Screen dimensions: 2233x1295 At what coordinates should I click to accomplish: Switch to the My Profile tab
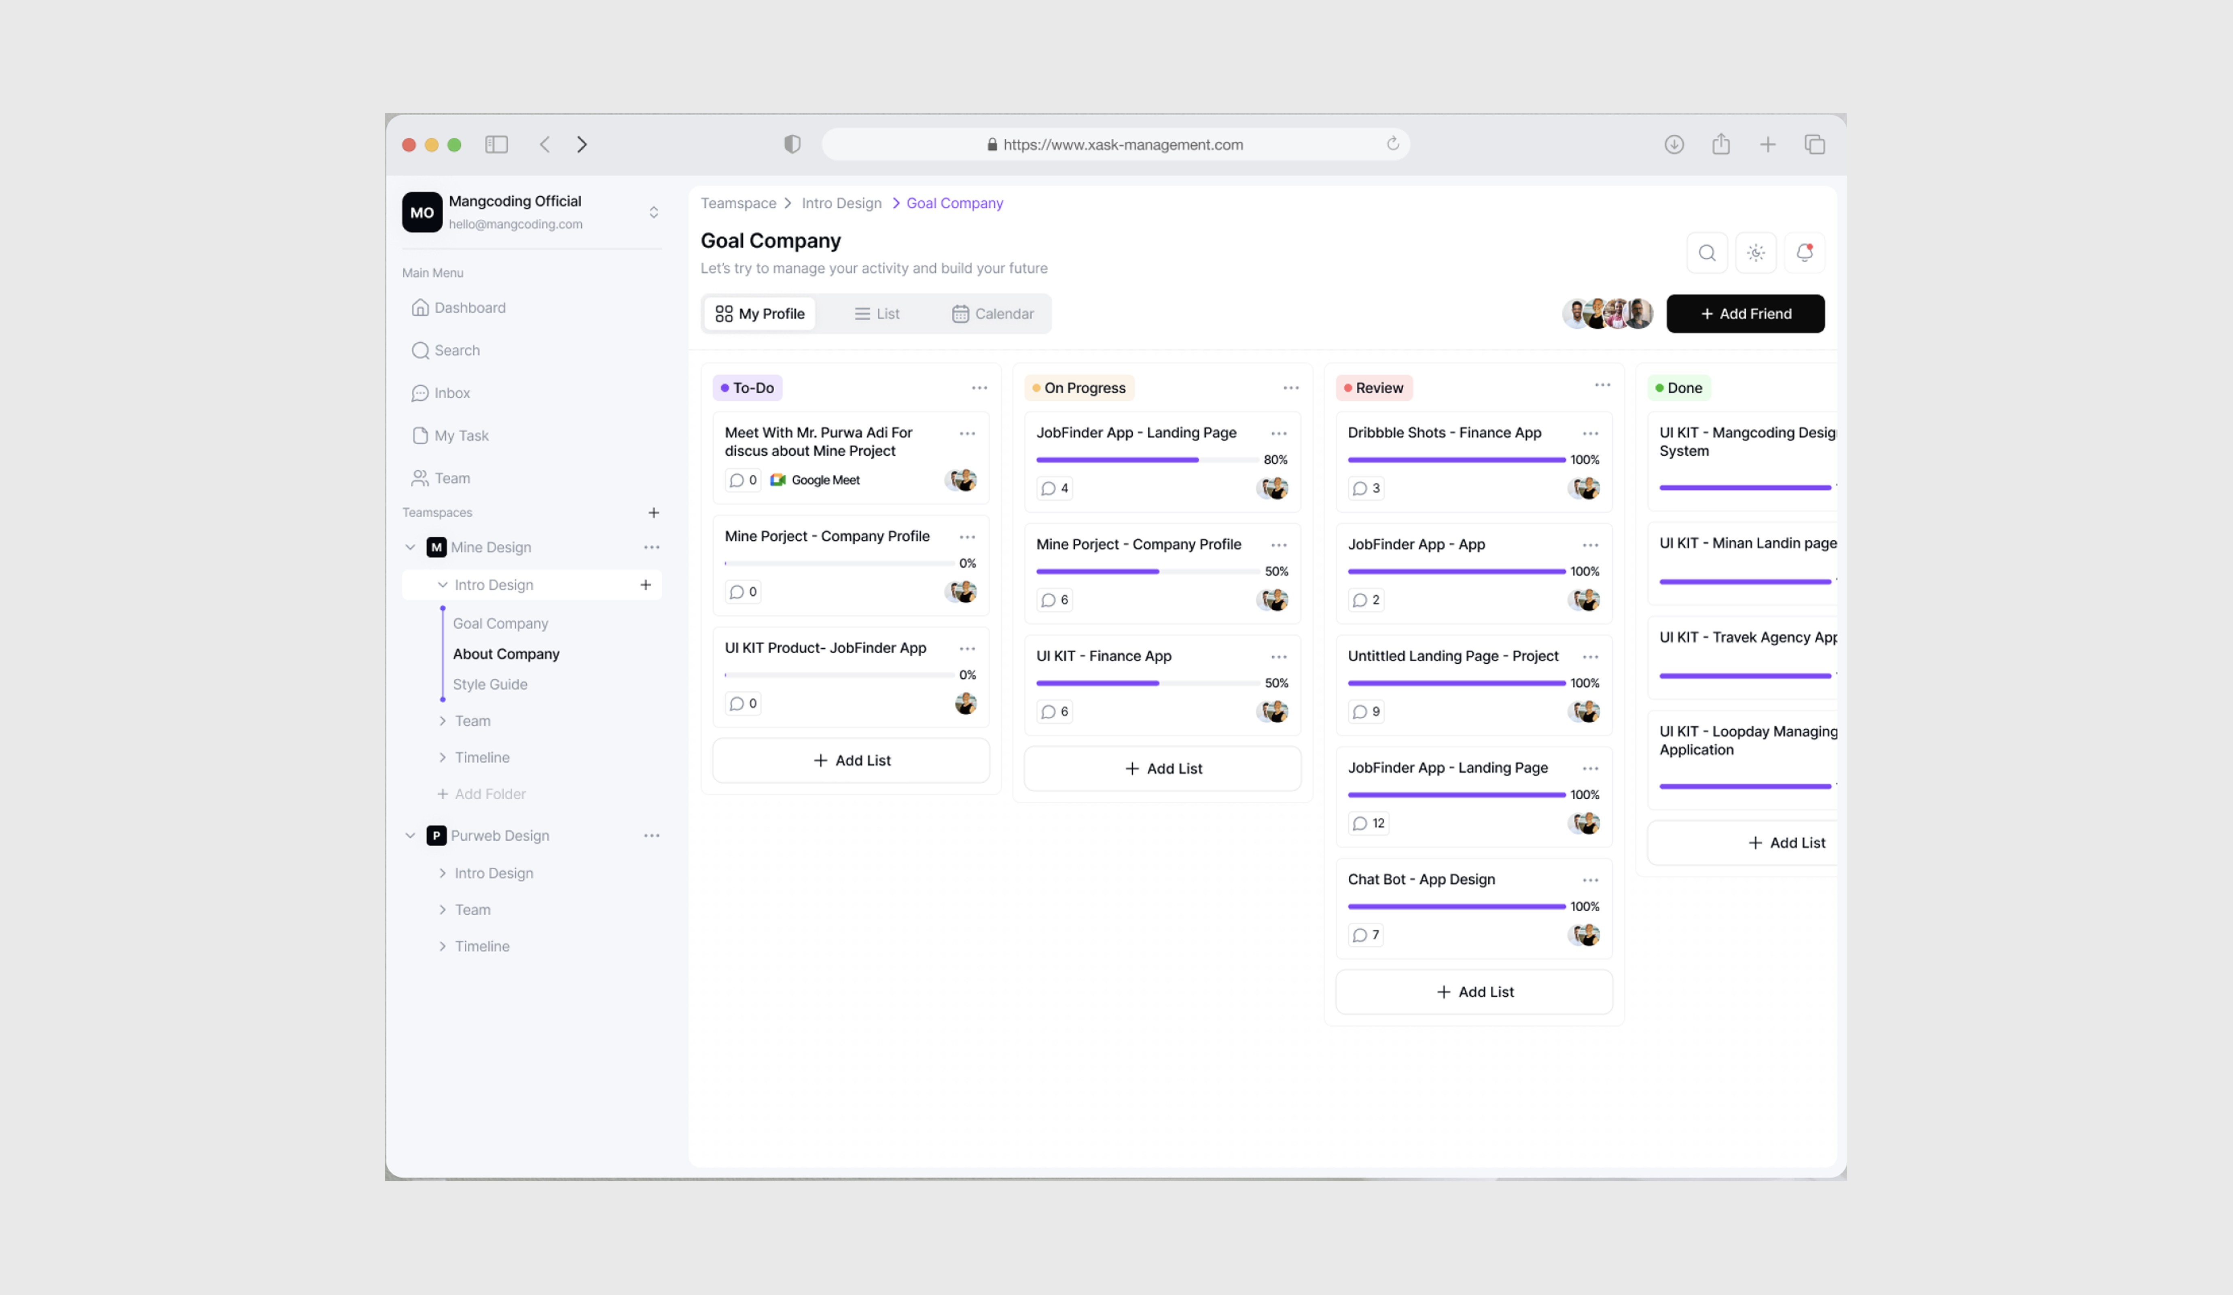click(x=760, y=314)
